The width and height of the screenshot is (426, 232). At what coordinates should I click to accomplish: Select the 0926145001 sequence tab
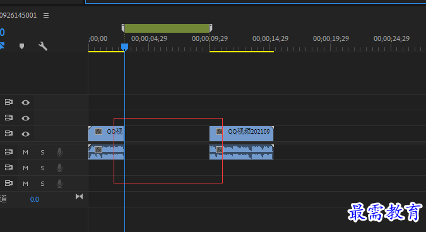coord(18,16)
